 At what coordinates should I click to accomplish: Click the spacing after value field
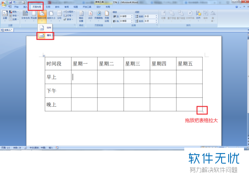point(149,21)
